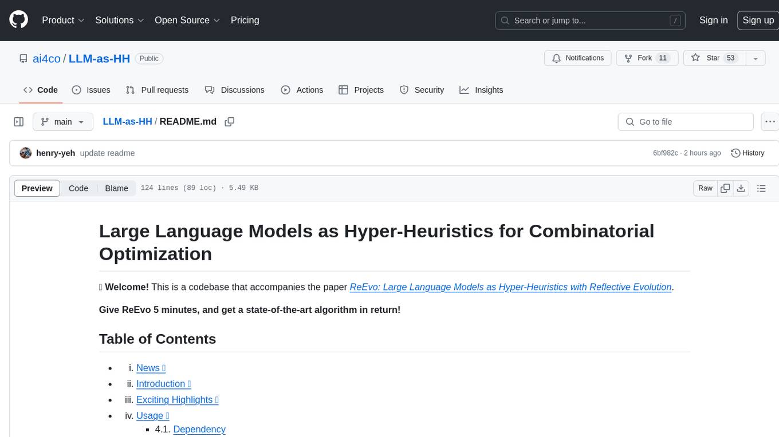Screen dimensions: 779x437
Task: Switch to the Projects tab
Action: pyautogui.click(x=361, y=90)
